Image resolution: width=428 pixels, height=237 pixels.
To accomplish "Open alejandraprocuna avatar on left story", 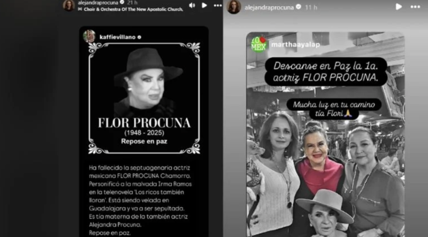I will click(69, 5).
